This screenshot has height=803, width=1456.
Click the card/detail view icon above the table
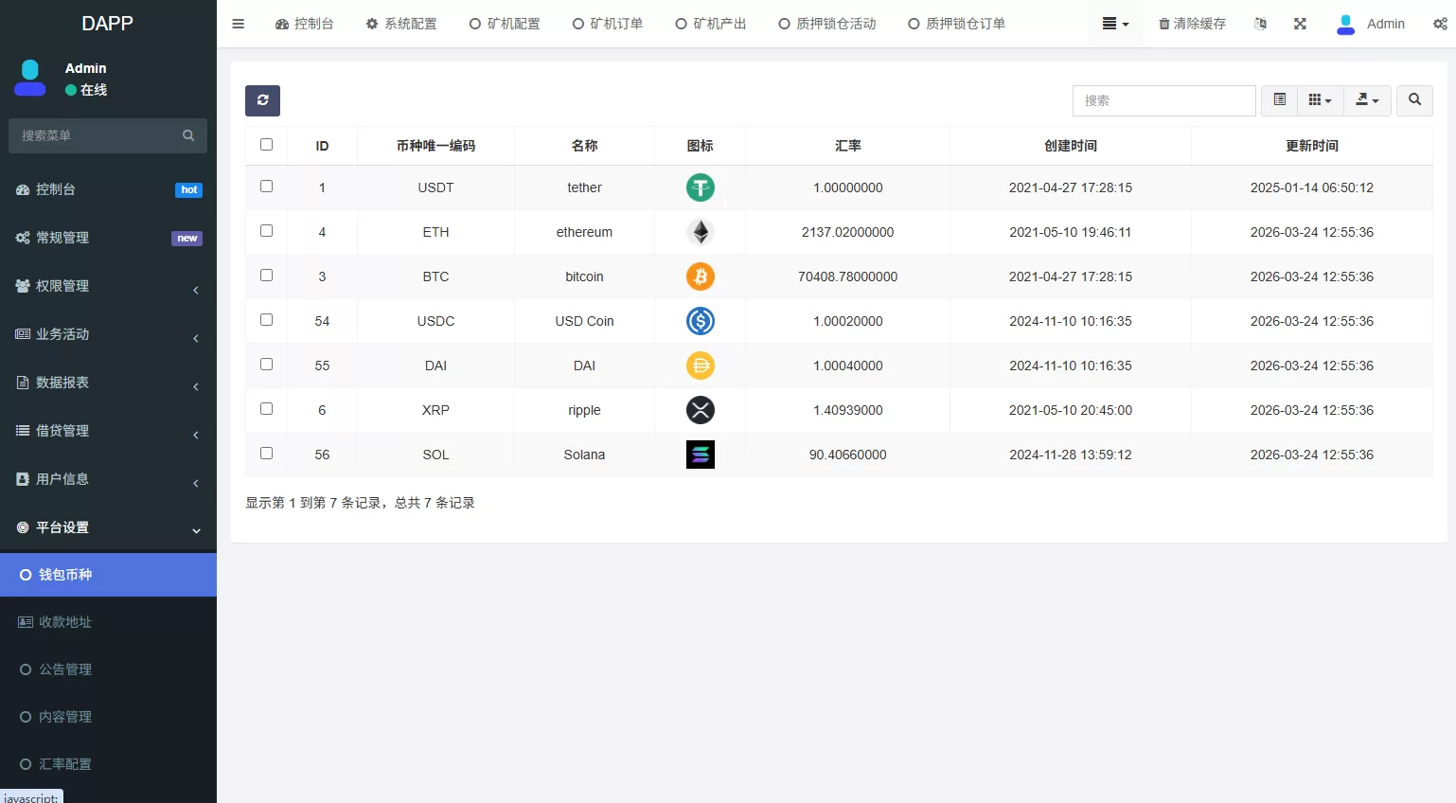(x=1279, y=100)
